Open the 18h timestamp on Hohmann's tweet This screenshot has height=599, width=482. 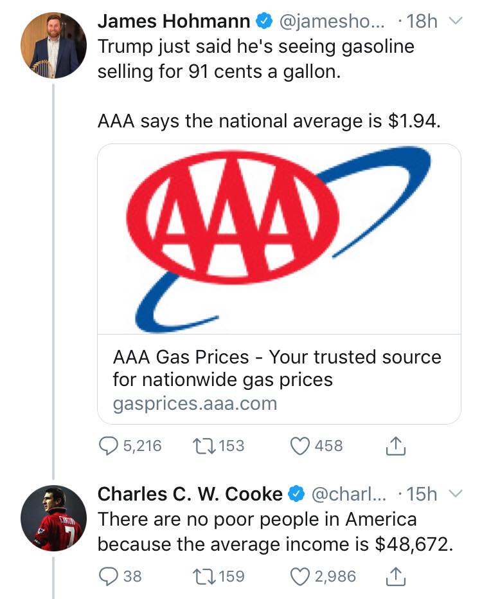pos(423,22)
